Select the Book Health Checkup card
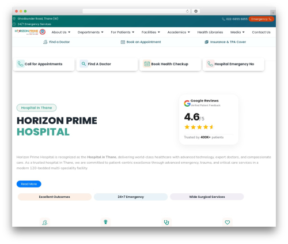Image resolution: width=288 pixels, height=244 pixels. pyautogui.click(x=170, y=64)
